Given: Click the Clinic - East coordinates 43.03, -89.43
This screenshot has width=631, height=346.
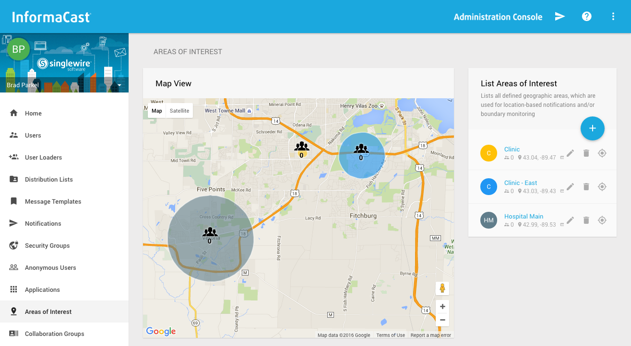Looking at the screenshot, I should pos(539,191).
